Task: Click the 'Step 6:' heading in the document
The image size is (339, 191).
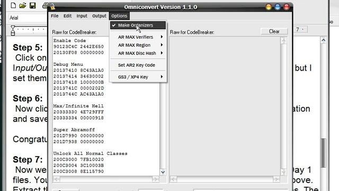Action: (x=28, y=99)
